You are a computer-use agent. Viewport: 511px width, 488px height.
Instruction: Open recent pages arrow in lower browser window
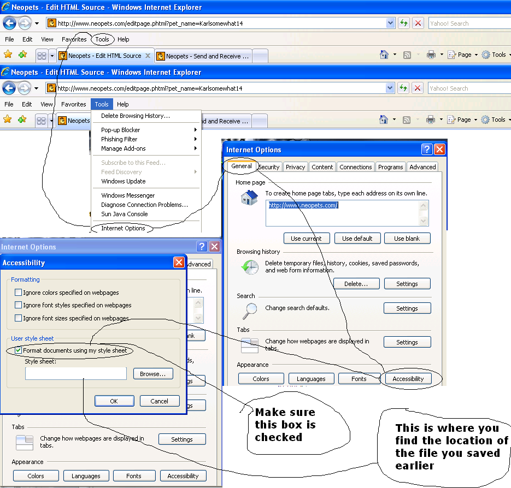pyautogui.click(x=36, y=88)
